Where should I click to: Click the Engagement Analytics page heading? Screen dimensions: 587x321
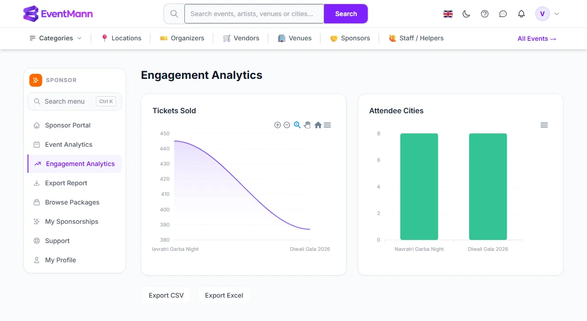(202, 75)
